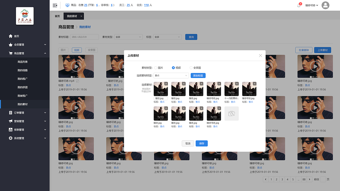Click the gear icon beside 系统管理

coord(11,138)
